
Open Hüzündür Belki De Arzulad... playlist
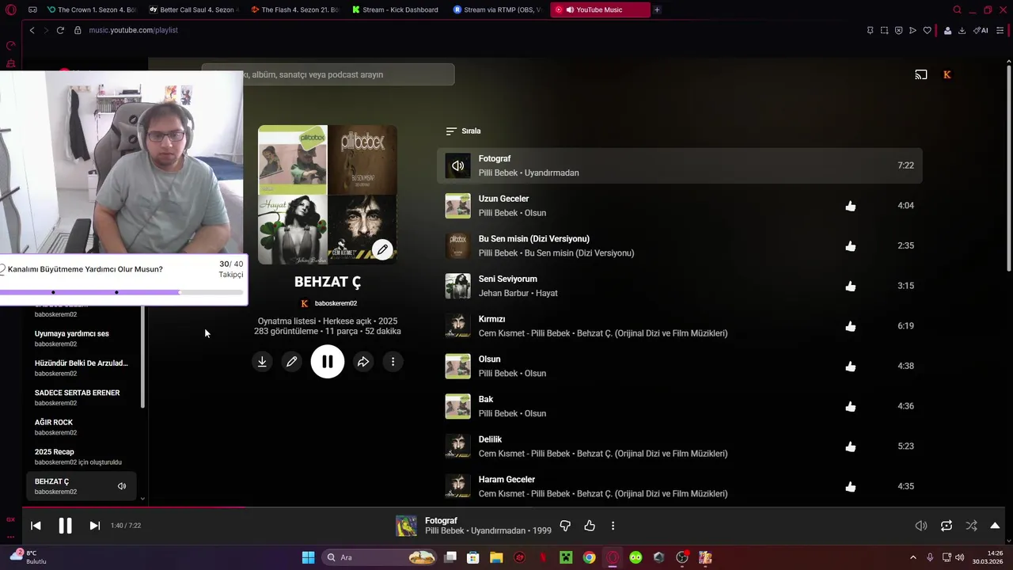[x=82, y=368]
